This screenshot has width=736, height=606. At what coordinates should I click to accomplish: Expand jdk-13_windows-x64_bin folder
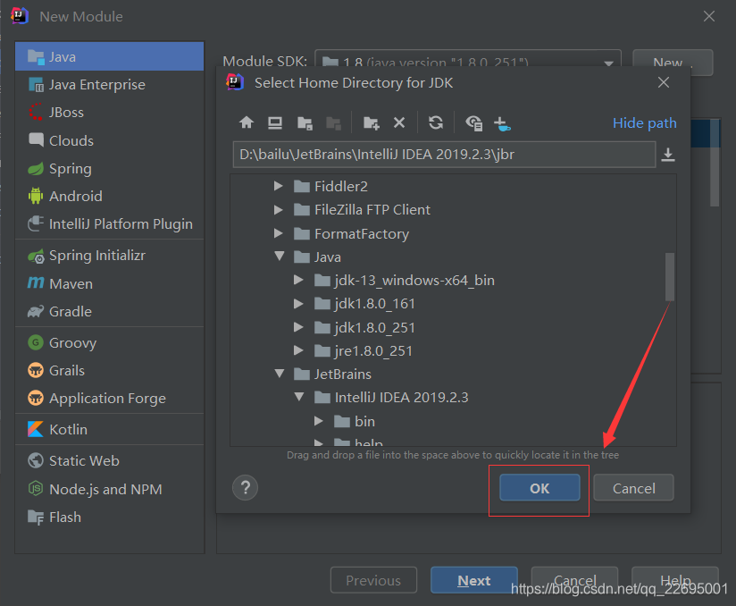[298, 280]
